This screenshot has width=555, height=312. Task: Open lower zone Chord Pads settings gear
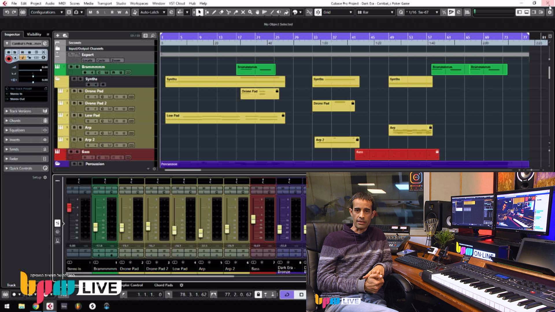tap(182, 285)
